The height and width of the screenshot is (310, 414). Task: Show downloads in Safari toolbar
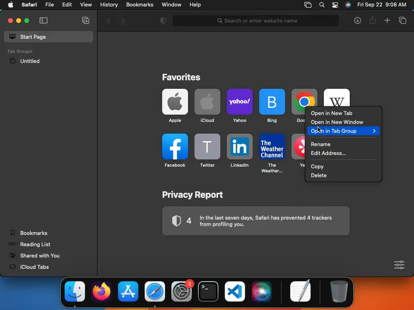click(x=357, y=21)
